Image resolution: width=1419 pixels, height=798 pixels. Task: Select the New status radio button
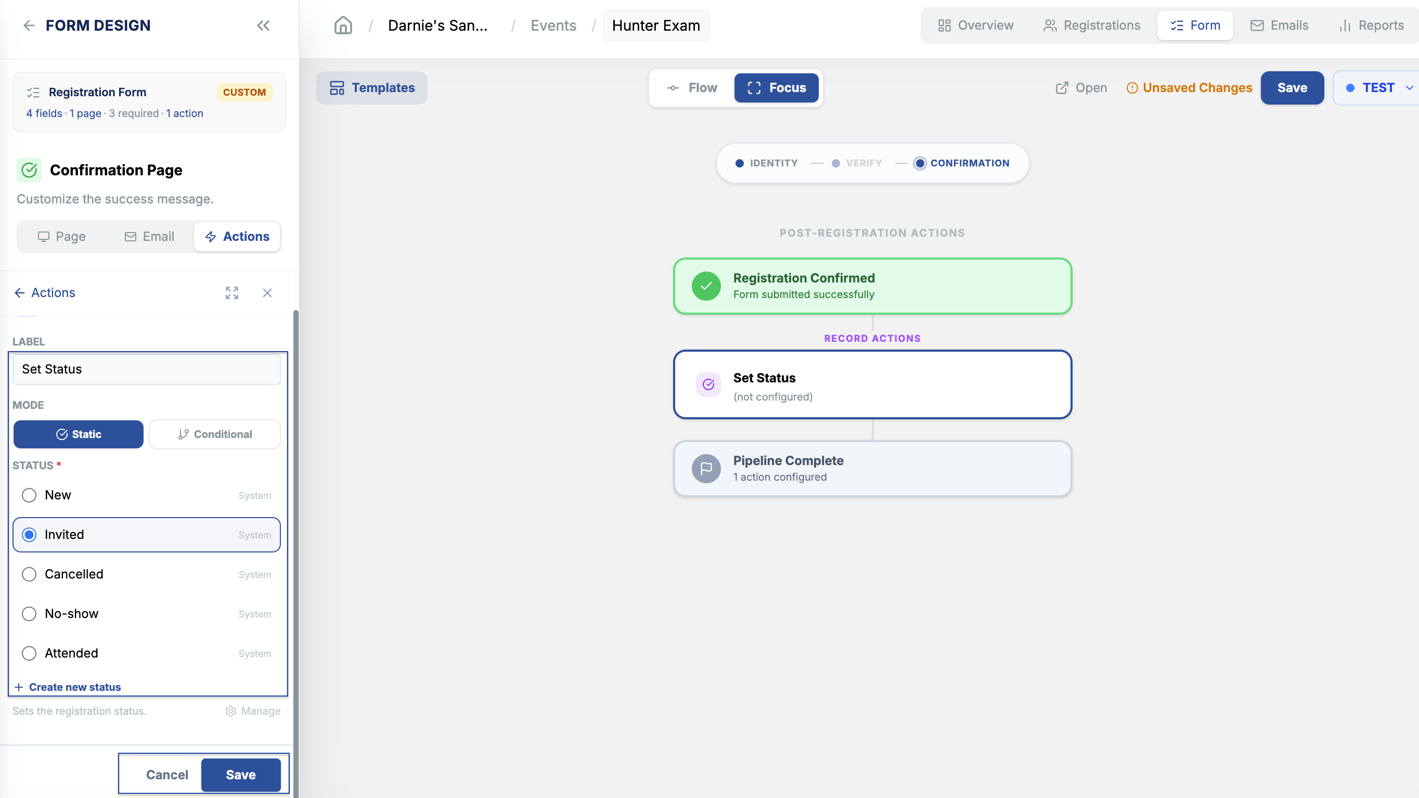29,495
